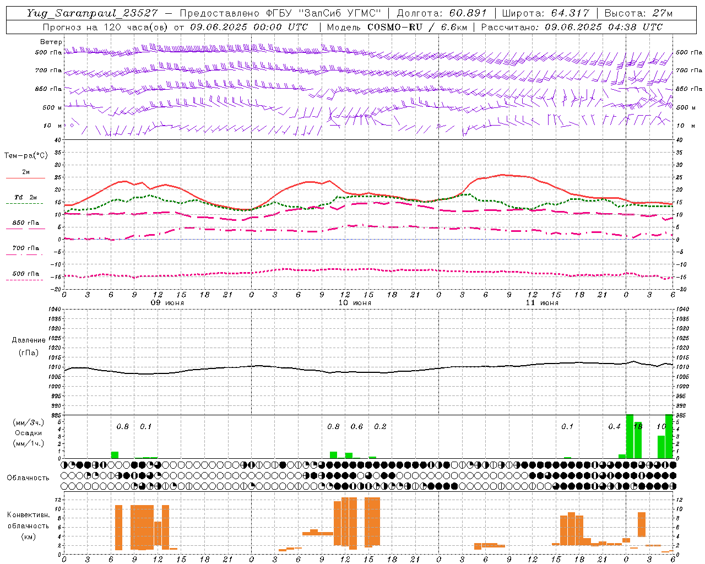This screenshot has width=705, height=564.
Task: Click the Рассчитано: 09.06.2025 04:38 UTC timestamp
Action: pos(572,27)
